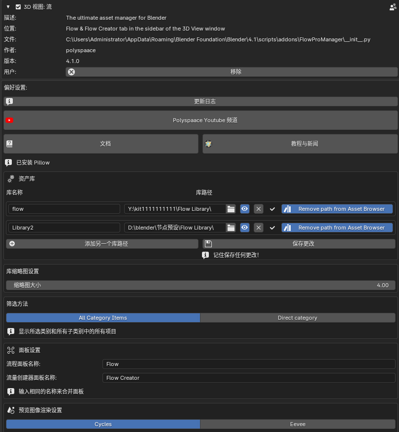Select Direct category filter method
The height and width of the screenshot is (432, 399).
[298, 318]
